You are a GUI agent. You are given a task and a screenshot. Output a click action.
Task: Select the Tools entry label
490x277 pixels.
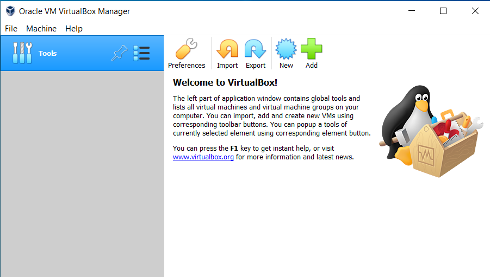(x=48, y=53)
